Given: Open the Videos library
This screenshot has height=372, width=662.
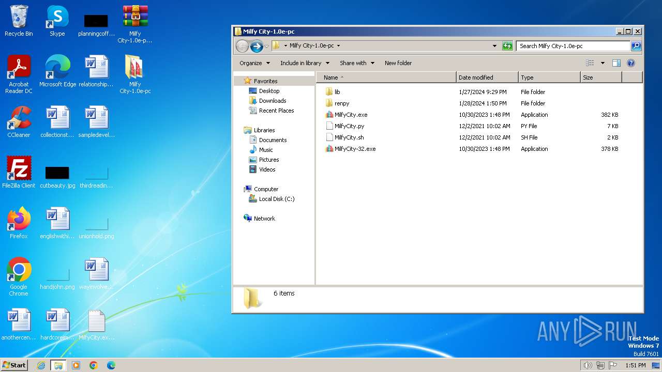Looking at the screenshot, I should [x=267, y=169].
